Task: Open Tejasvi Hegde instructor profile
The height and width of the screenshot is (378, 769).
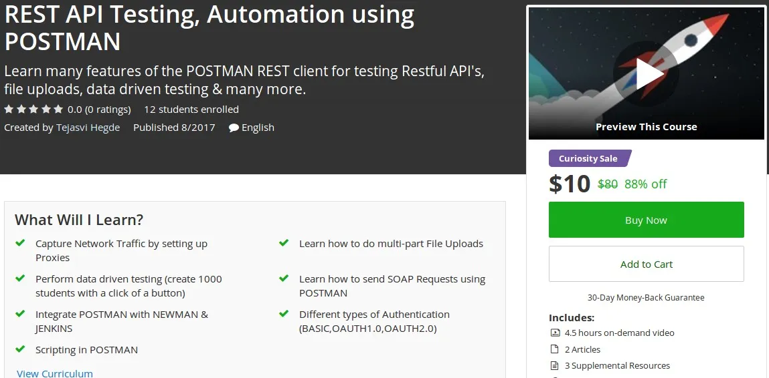Action: coord(88,128)
